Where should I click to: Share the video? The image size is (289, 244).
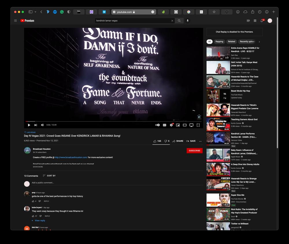click(178, 141)
